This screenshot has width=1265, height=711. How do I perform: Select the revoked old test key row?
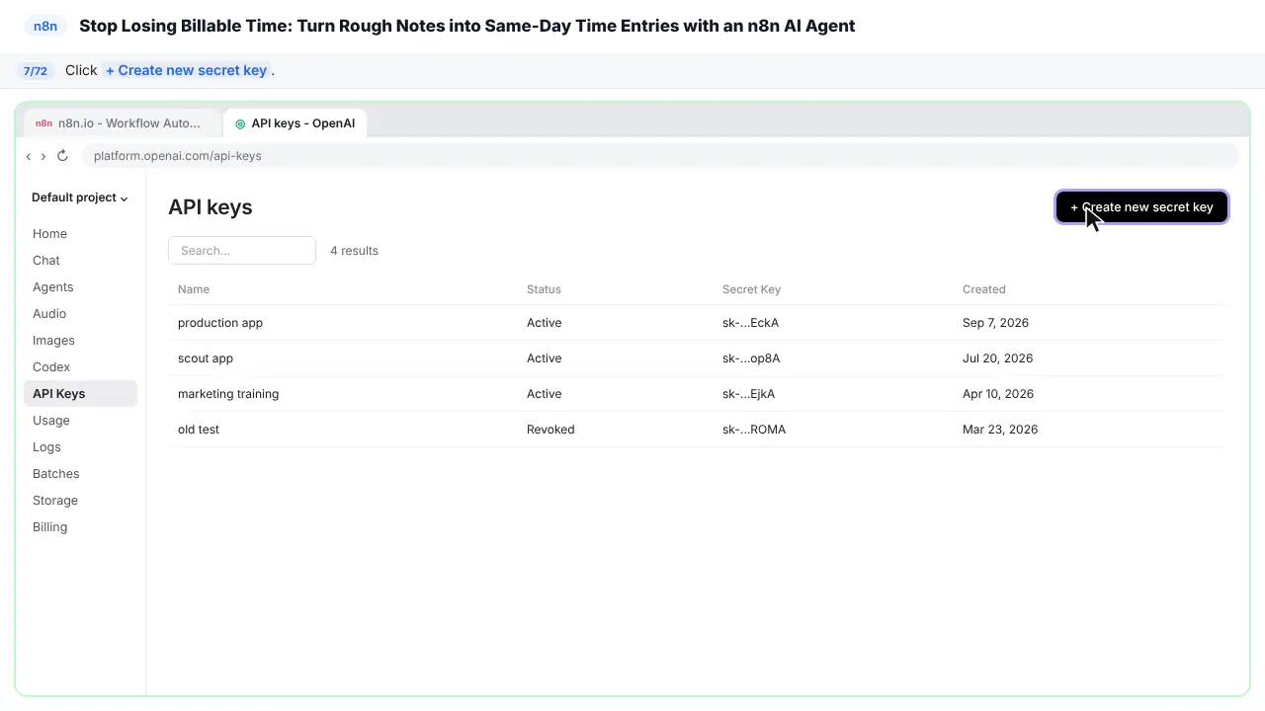697,430
